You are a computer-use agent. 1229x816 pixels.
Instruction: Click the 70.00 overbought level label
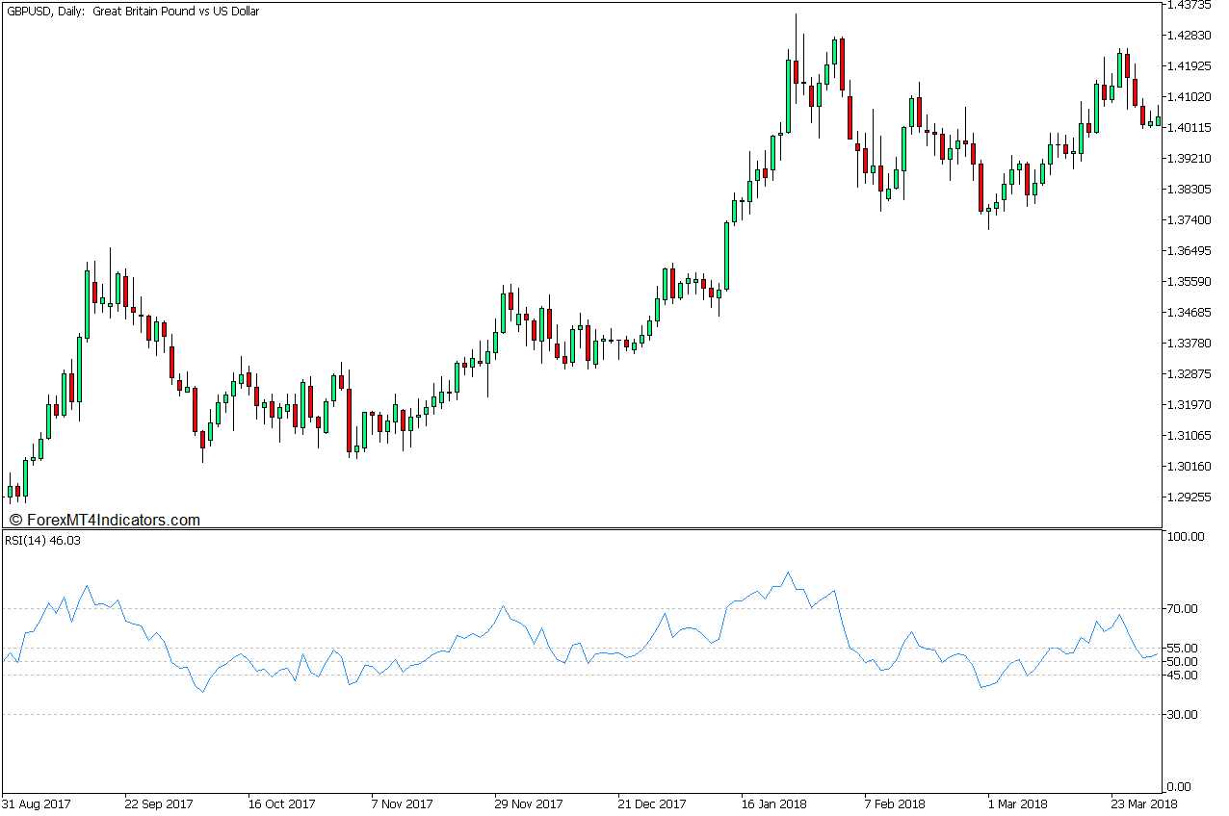tap(1183, 608)
